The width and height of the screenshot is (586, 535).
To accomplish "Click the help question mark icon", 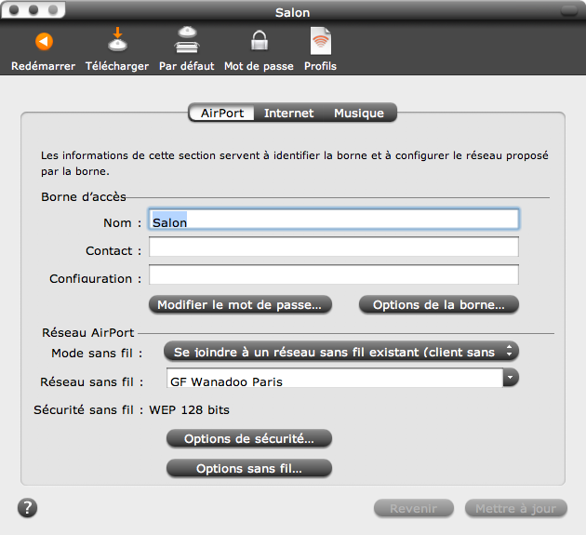I will click(27, 507).
